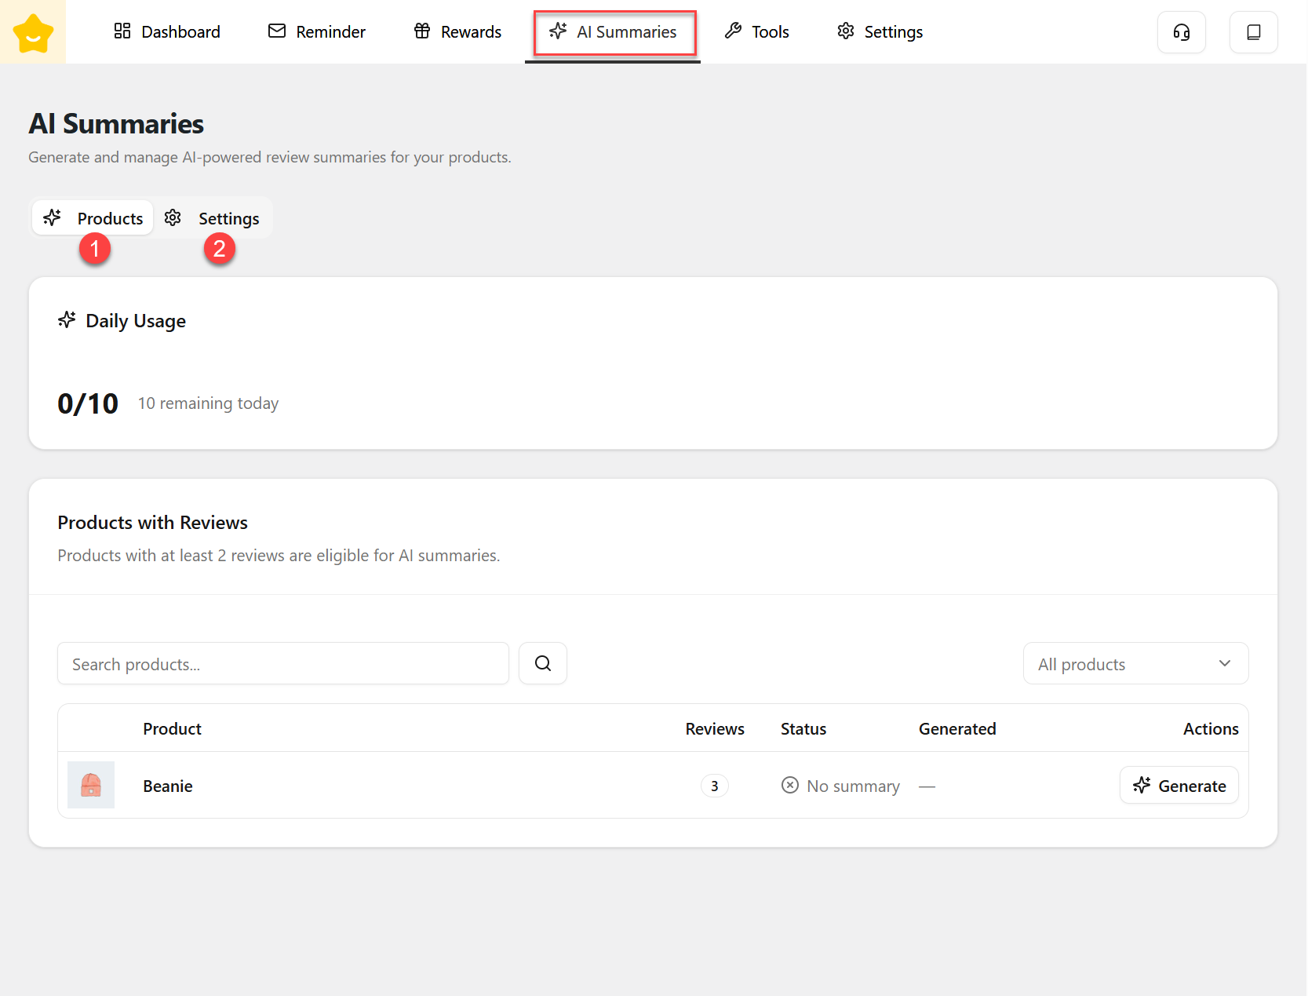Screen dimensions: 1308x996
Task: Select the Products sub-tab
Action: tap(93, 218)
